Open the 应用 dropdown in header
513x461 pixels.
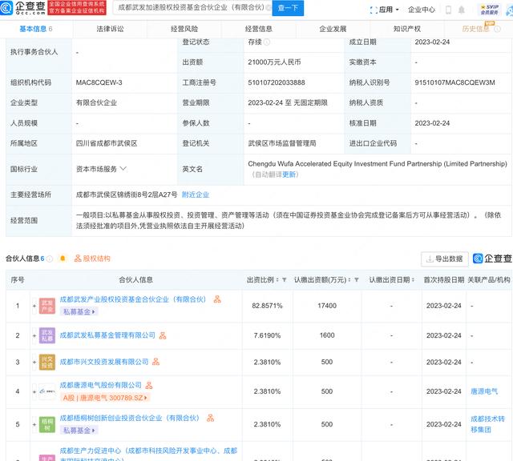tap(385, 10)
